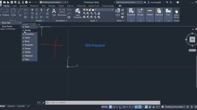This screenshot has width=197, height=110.
Task: Open a new drawing tab with plus
Action: pyautogui.click(x=39, y=24)
